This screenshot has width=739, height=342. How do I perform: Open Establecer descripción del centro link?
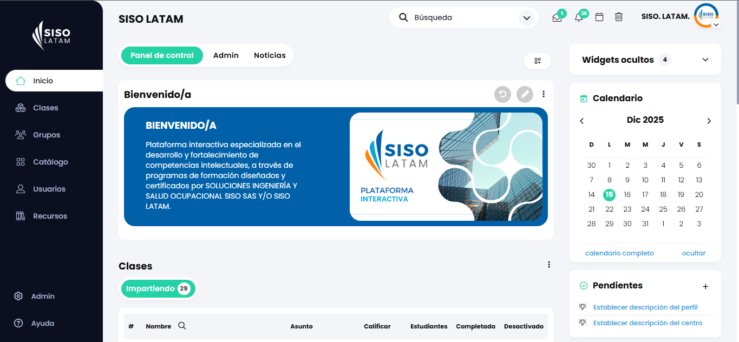[x=648, y=323]
